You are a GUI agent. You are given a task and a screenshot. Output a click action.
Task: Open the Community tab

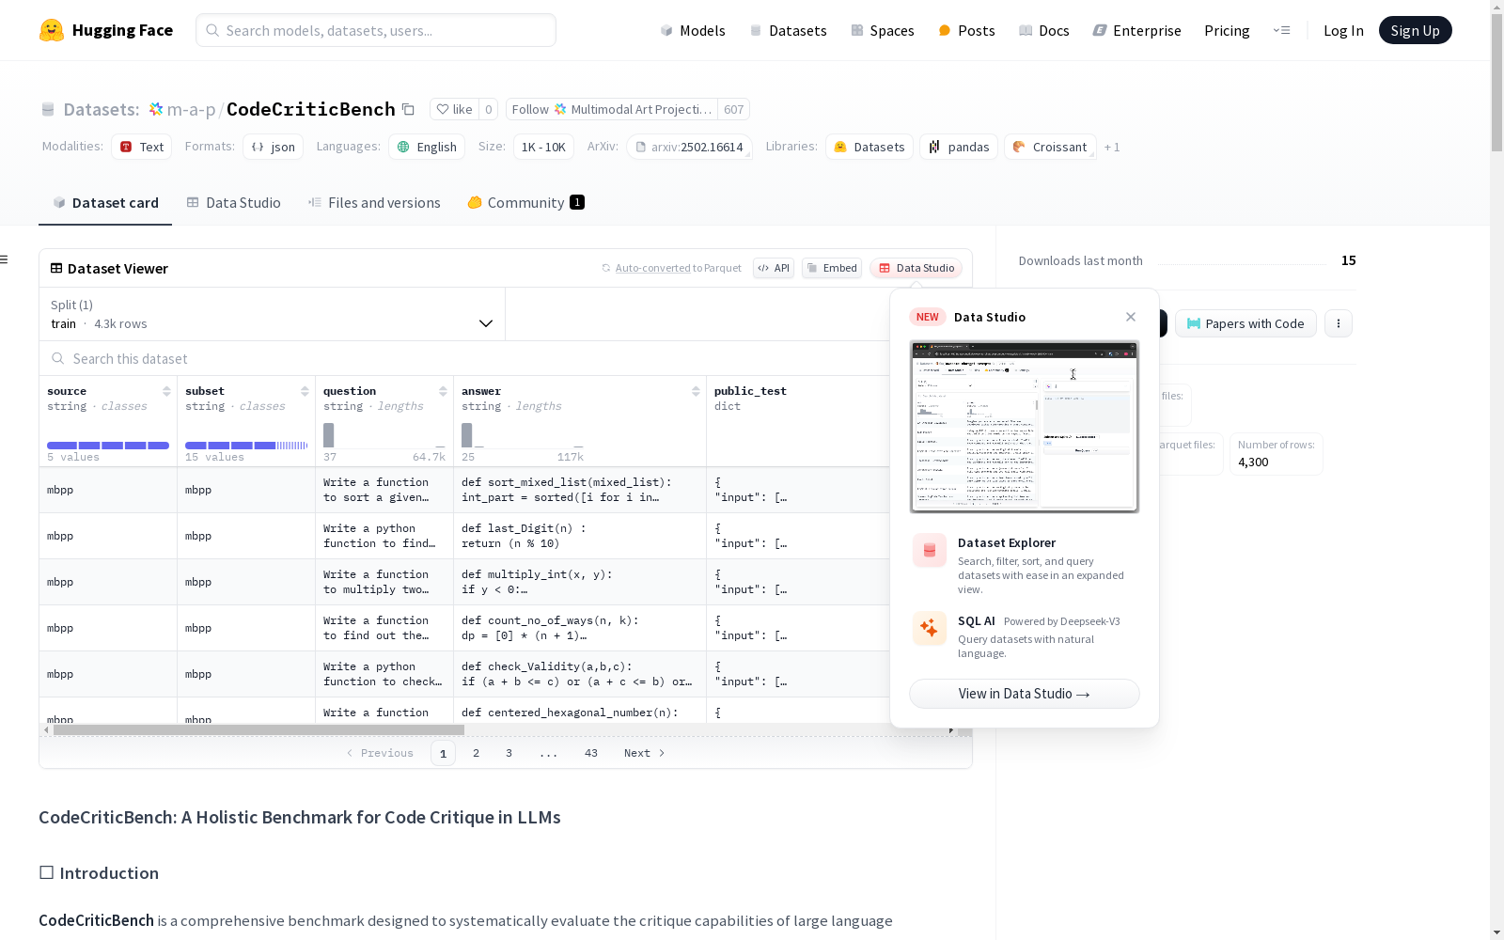(x=526, y=203)
